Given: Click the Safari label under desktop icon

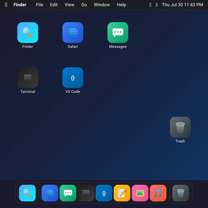Looking at the screenshot, I should 73,46.
